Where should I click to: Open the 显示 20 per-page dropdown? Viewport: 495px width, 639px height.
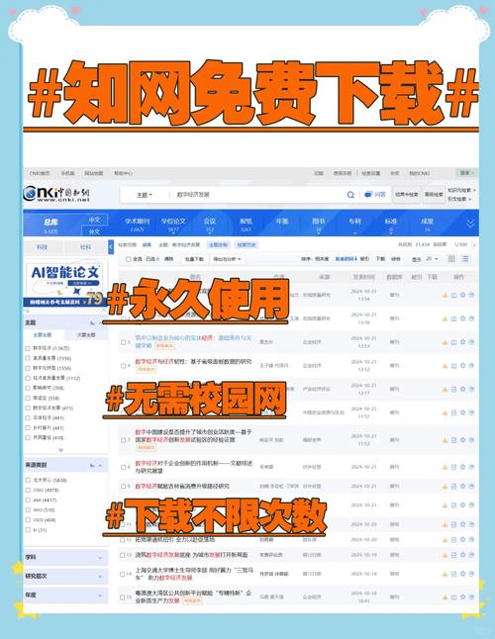432,259
